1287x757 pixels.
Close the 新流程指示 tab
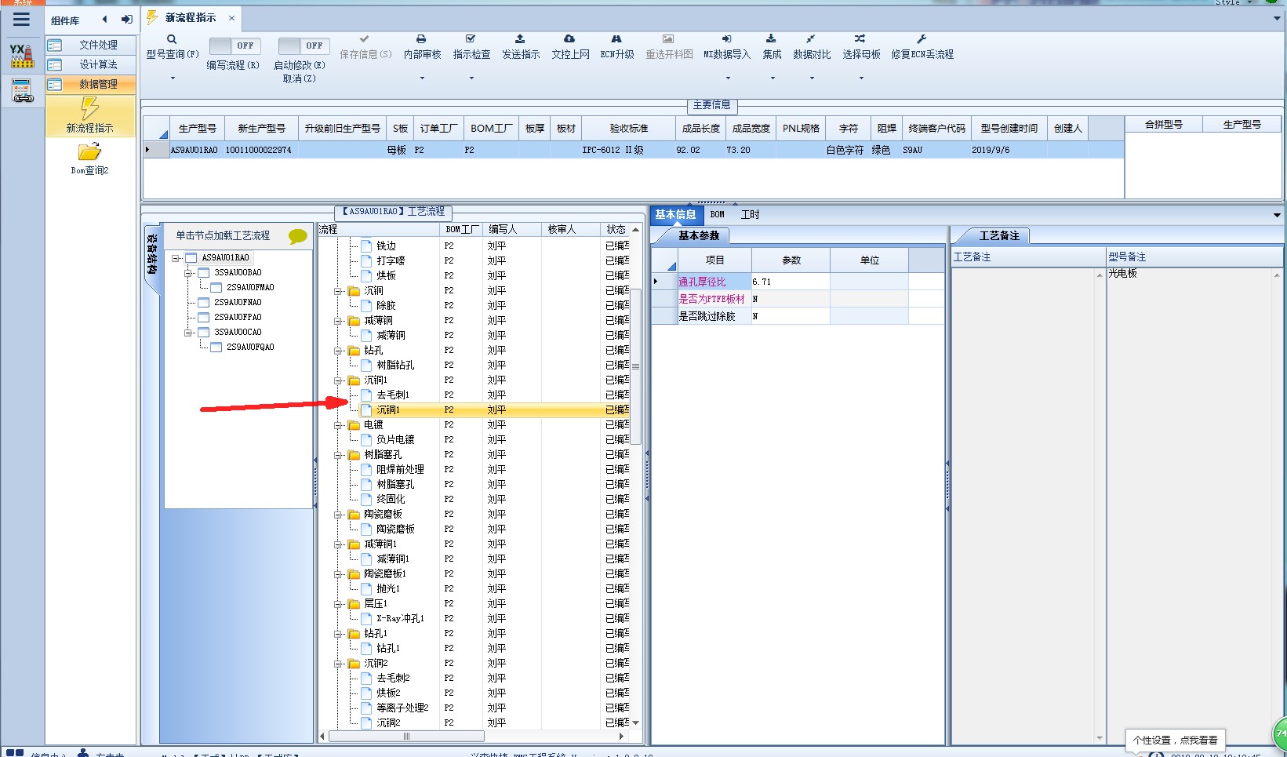pyautogui.click(x=231, y=17)
